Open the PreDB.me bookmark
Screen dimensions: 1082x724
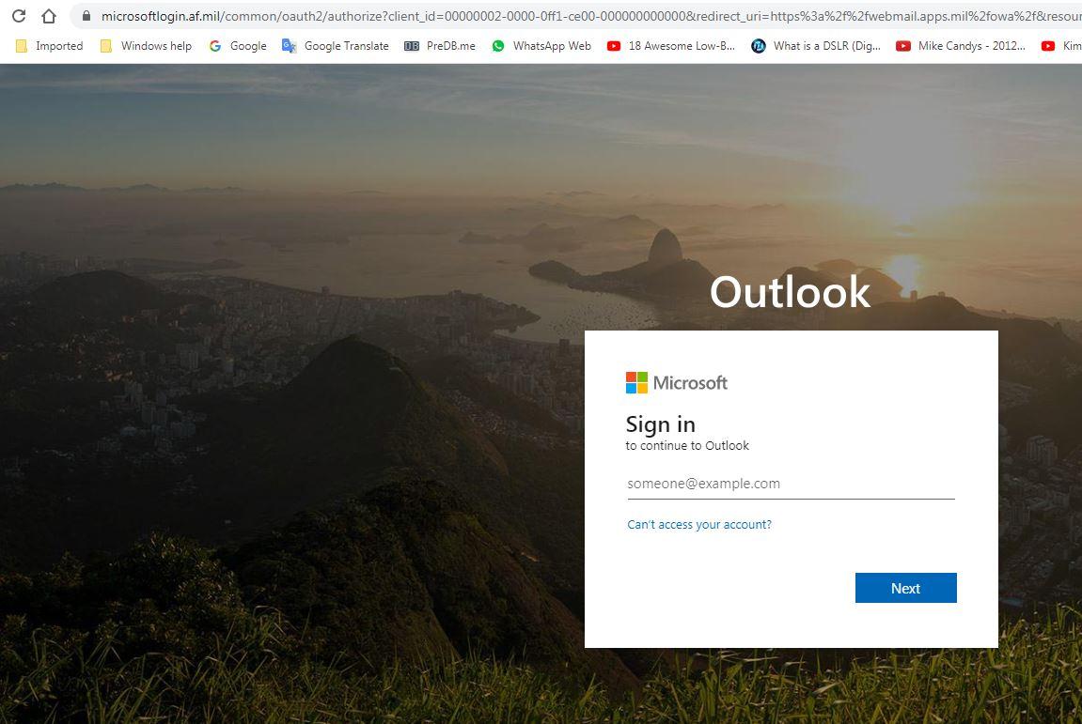pos(440,45)
